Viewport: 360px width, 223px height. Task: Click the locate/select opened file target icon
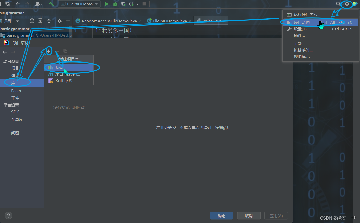(x=32, y=21)
